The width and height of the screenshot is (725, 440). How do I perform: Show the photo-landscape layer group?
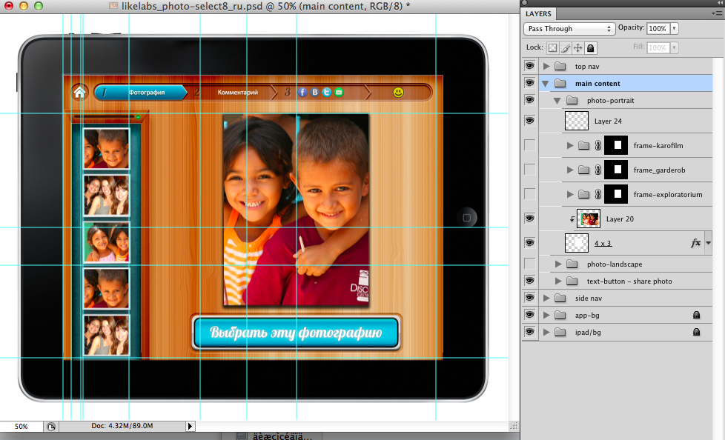(529, 264)
